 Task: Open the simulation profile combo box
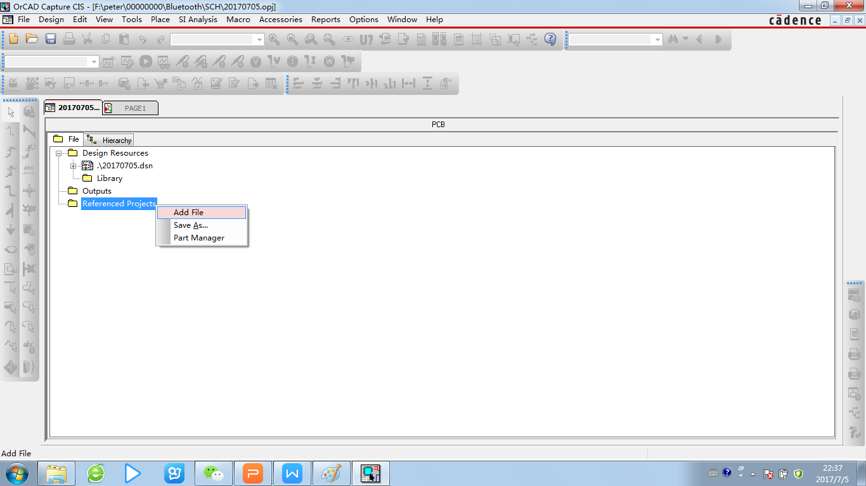(x=52, y=61)
